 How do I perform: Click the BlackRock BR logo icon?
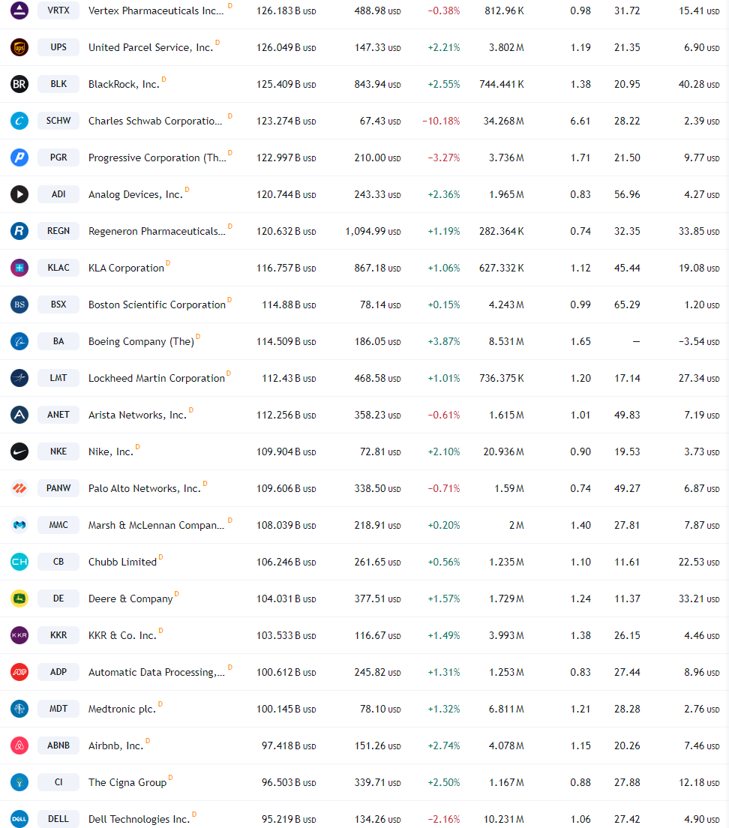[x=19, y=84]
